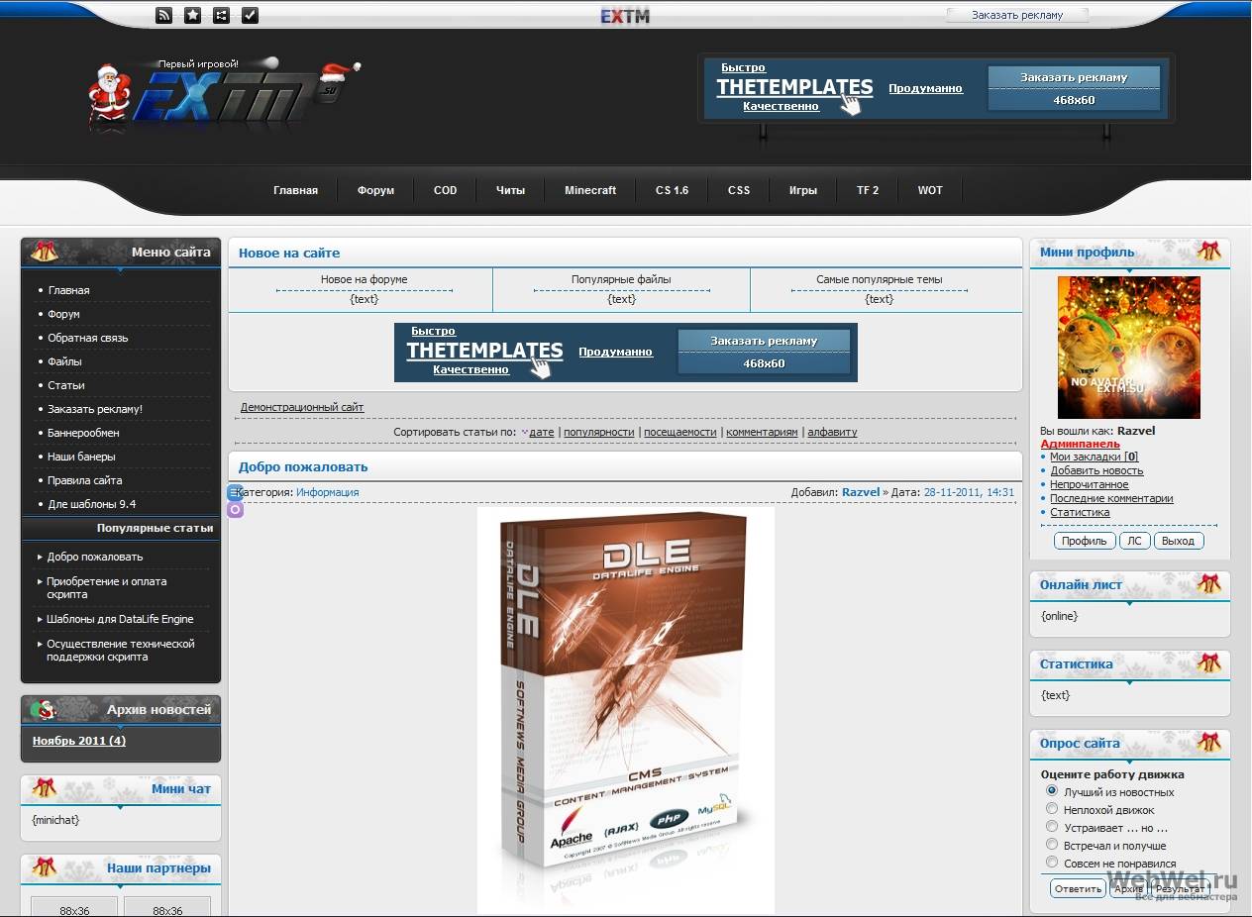Image resolution: width=1252 pixels, height=917 pixels.
Task: Sort articles by "комментариям"
Action: [762, 432]
